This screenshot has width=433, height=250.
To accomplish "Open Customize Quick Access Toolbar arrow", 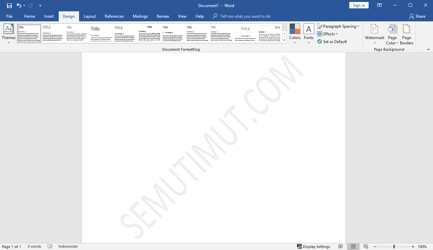I will (x=40, y=6).
